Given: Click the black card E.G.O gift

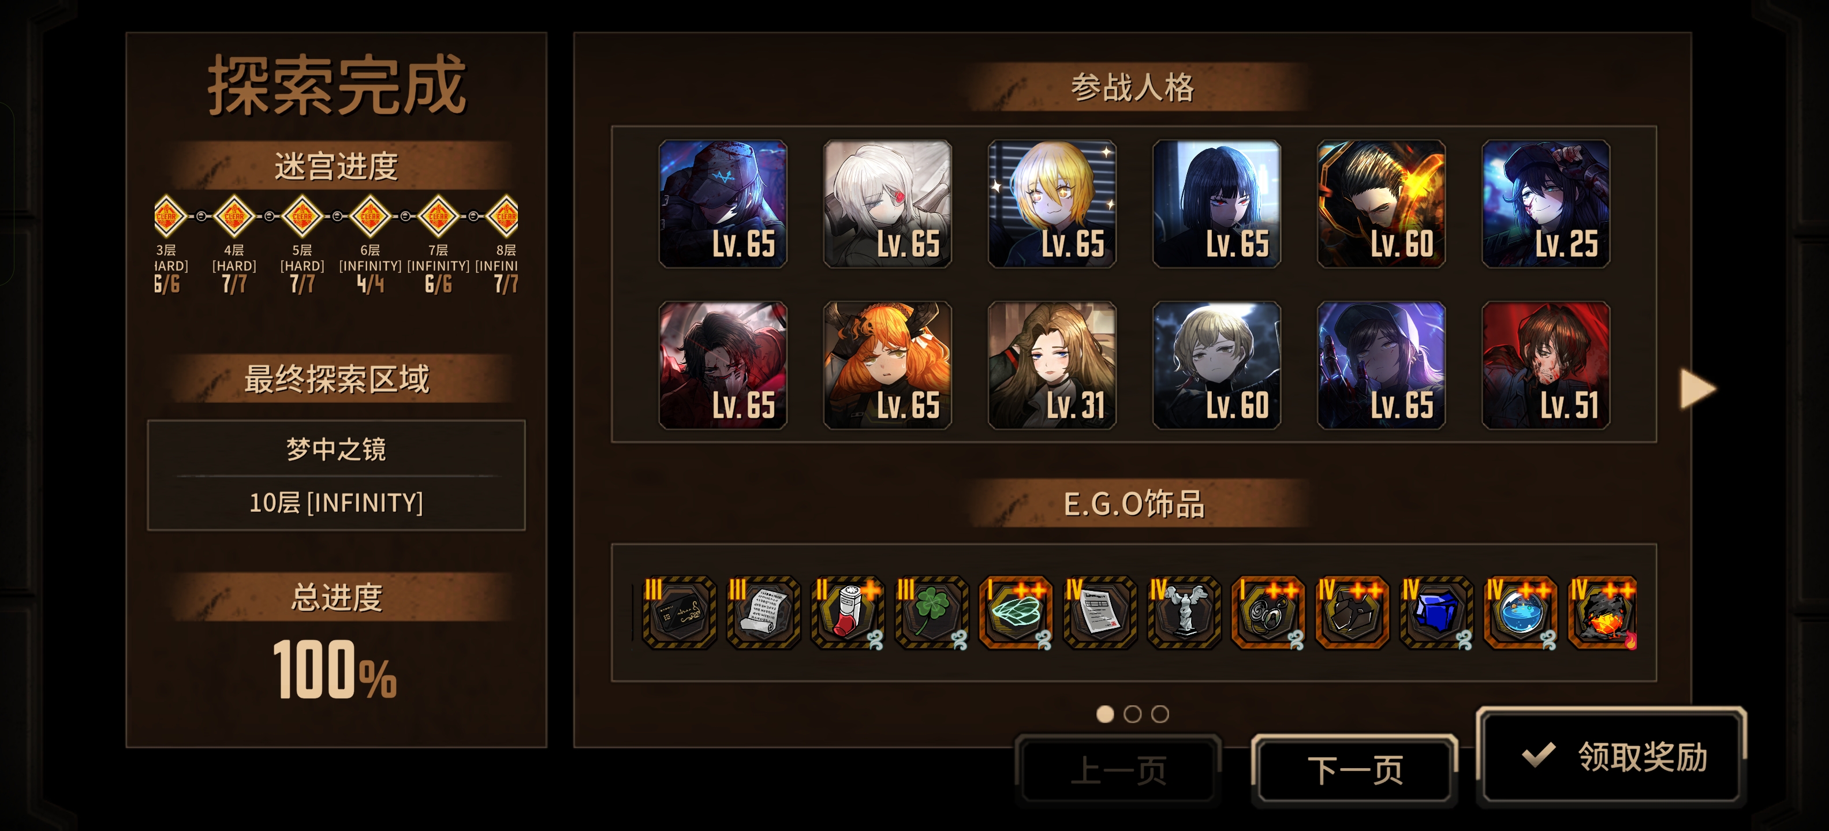Looking at the screenshot, I should click(x=680, y=612).
